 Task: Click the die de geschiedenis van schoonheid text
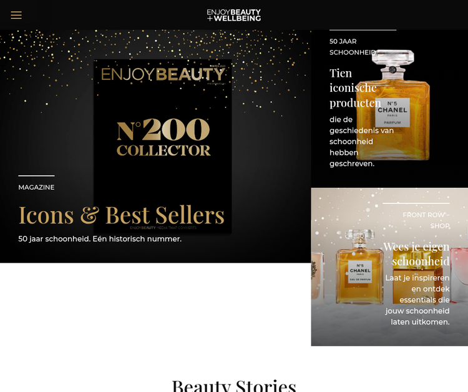pos(361,142)
